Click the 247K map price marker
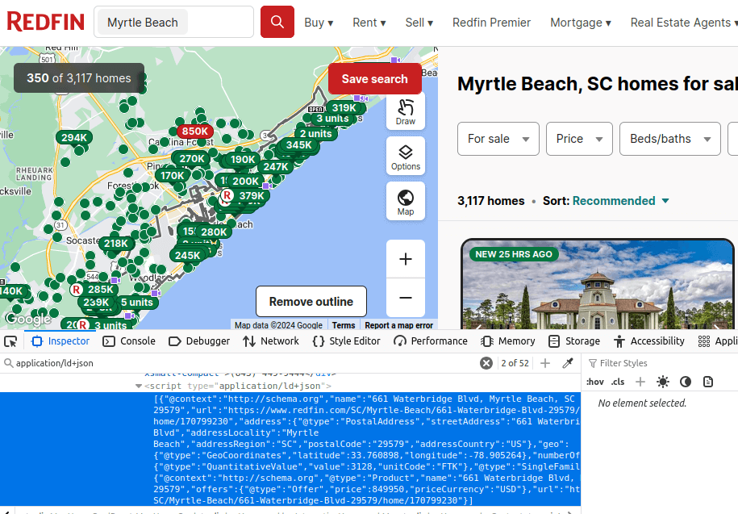 tap(276, 166)
